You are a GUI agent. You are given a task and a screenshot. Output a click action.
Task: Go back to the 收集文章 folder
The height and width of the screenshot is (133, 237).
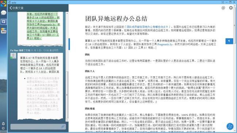click(16, 8)
